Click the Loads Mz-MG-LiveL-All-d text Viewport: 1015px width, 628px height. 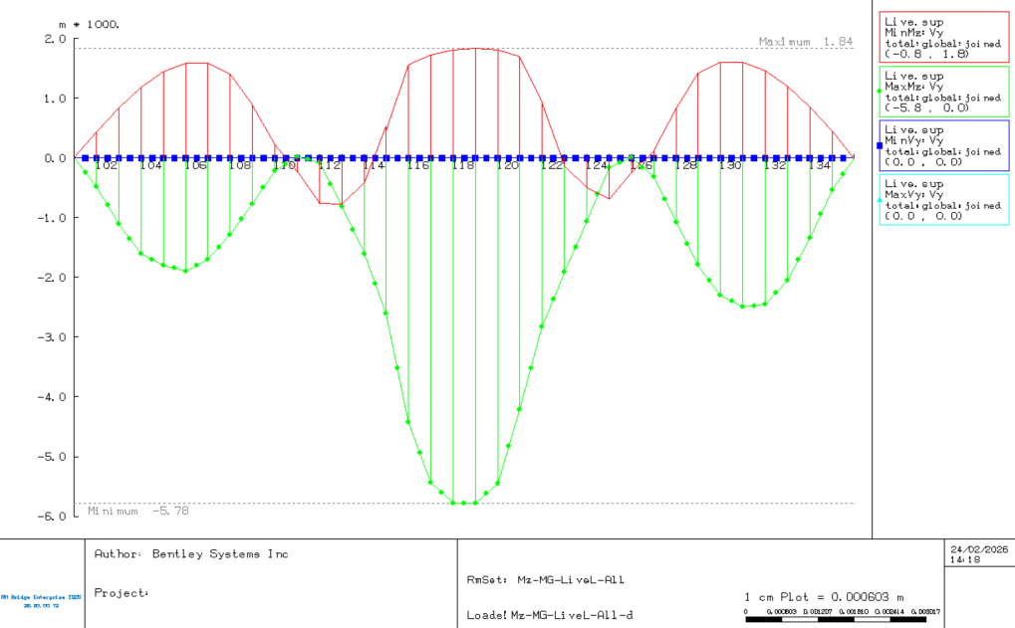point(550,615)
